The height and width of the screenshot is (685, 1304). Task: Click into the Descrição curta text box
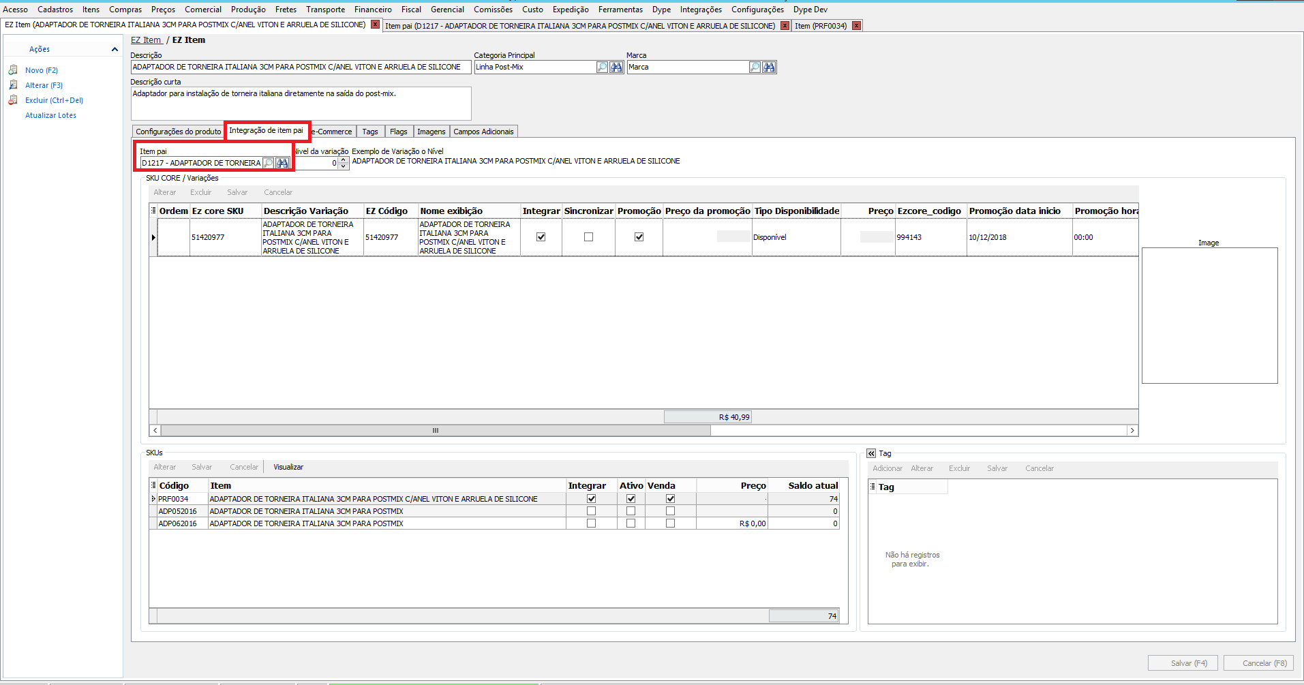pos(301,104)
